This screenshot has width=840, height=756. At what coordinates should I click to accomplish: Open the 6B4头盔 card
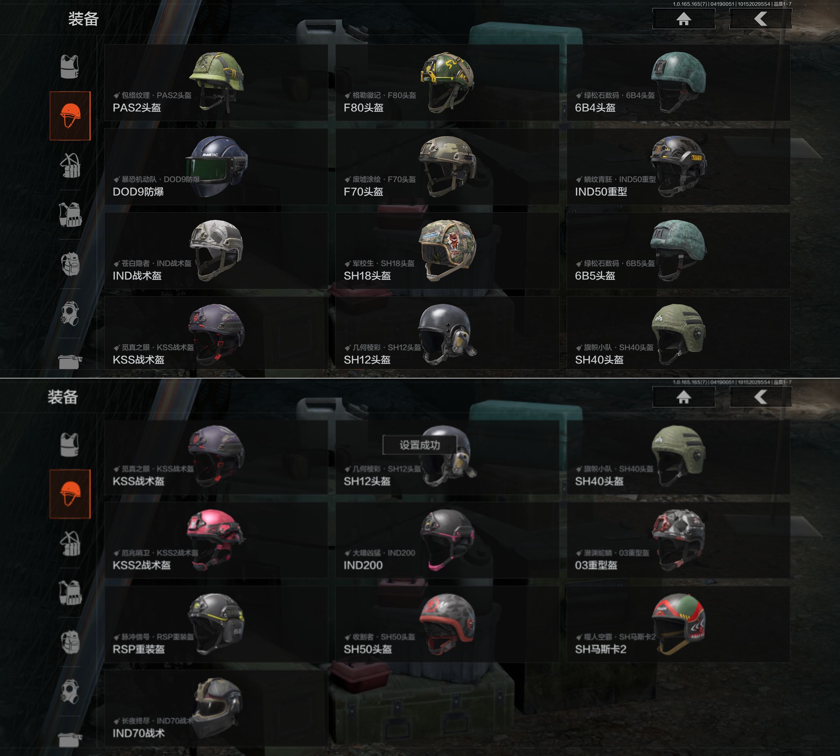coord(679,83)
